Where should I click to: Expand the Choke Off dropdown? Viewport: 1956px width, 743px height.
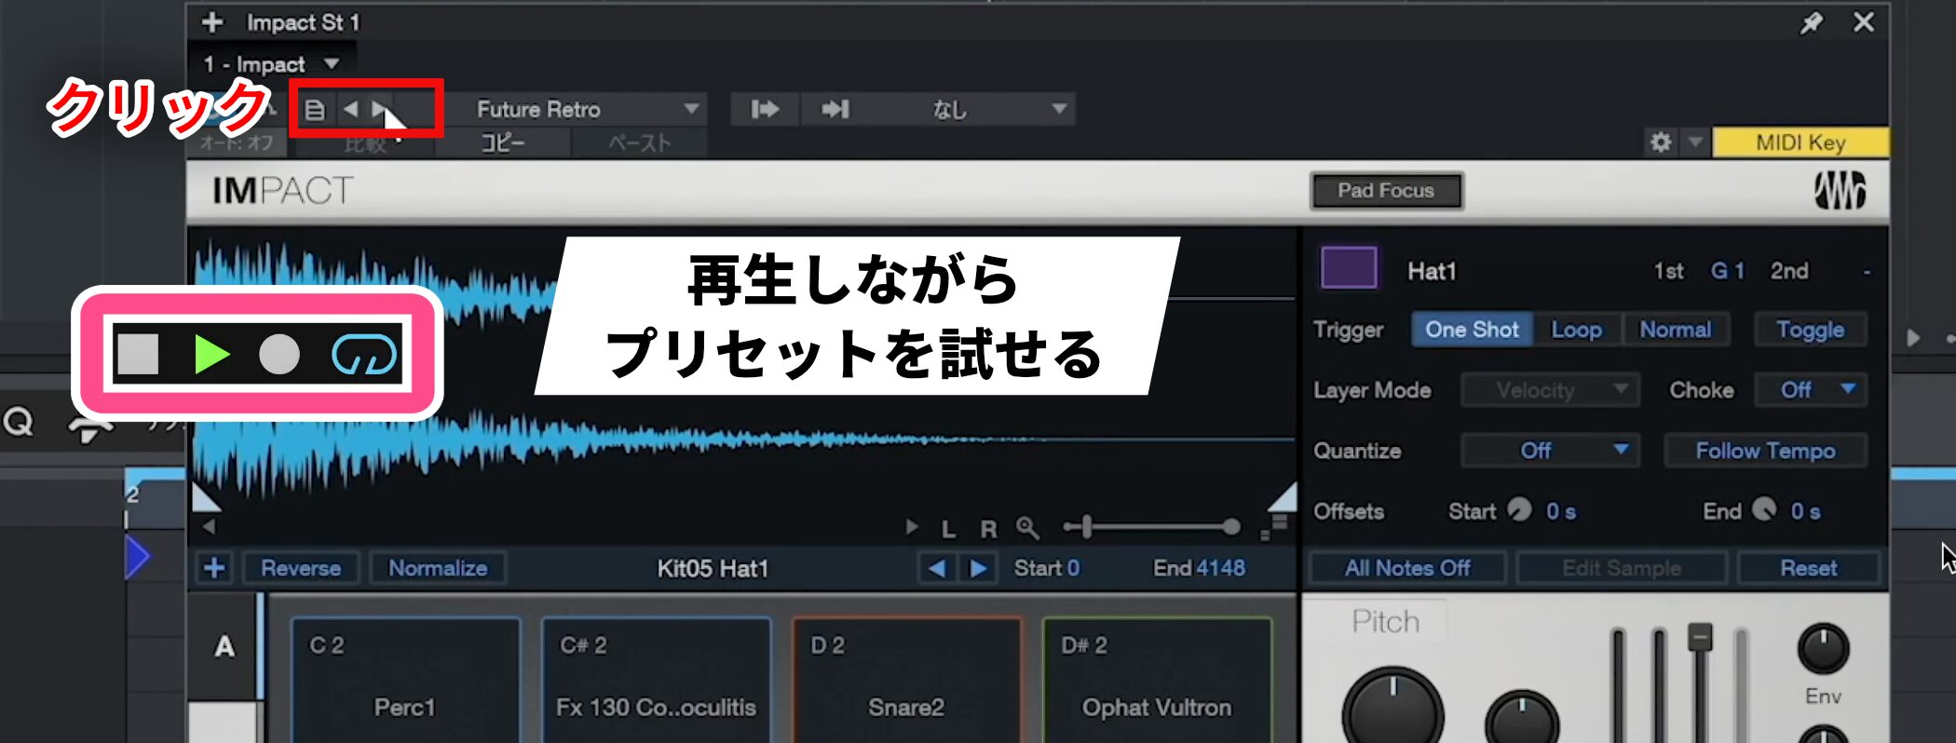(x=1811, y=390)
